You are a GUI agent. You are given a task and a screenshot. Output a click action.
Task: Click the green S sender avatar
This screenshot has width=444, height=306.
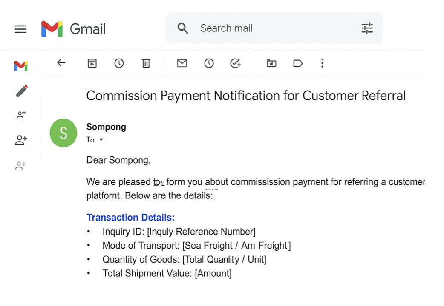63,133
